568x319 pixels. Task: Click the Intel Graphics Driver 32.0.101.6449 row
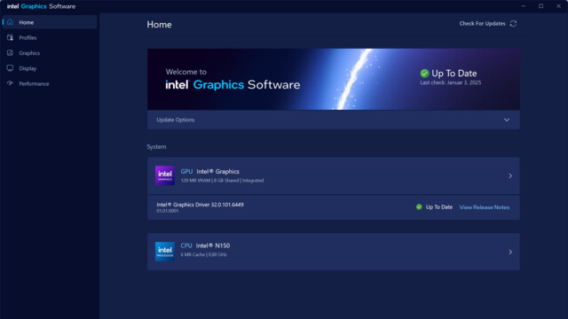(334, 207)
